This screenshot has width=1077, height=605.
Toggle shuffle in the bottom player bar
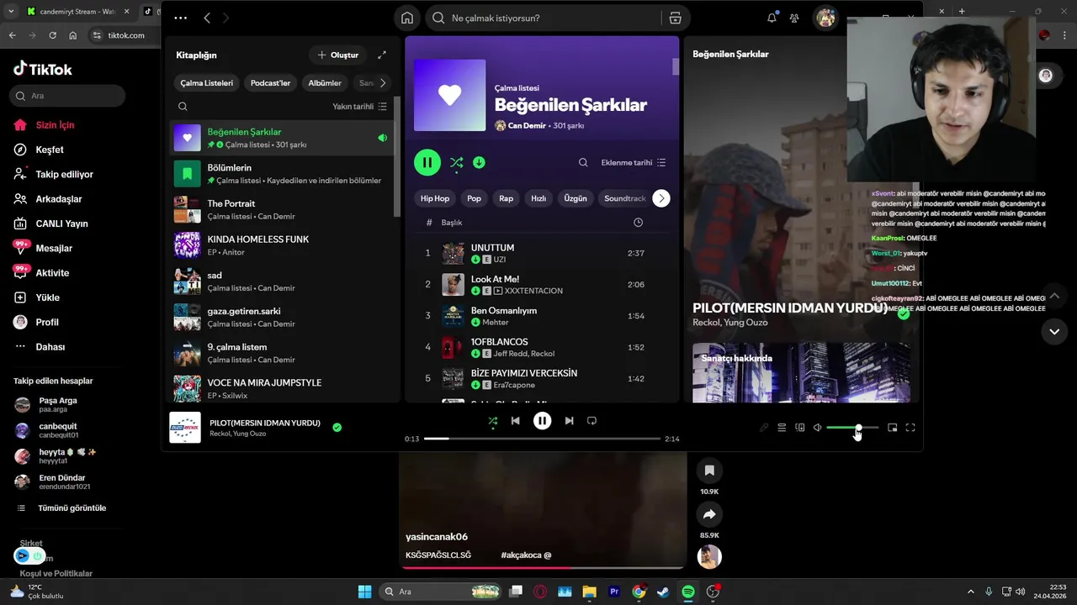coord(492,421)
